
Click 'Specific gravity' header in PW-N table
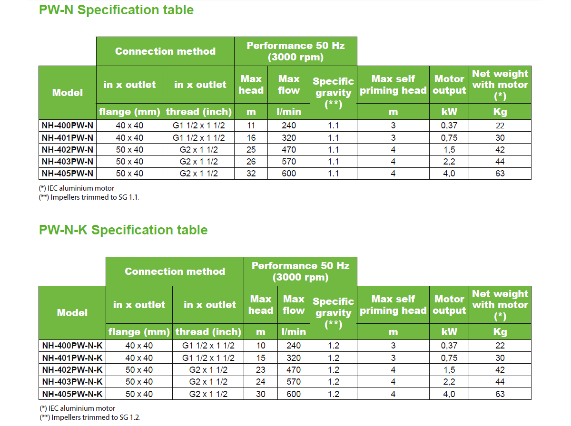pyautogui.click(x=333, y=92)
